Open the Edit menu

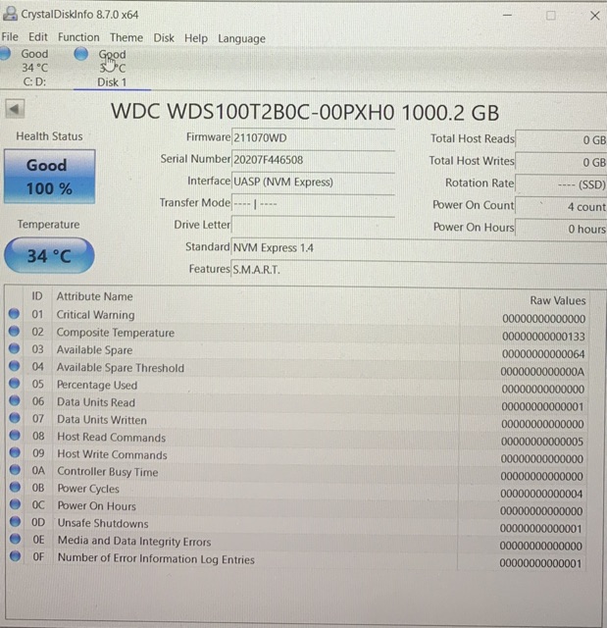click(38, 37)
